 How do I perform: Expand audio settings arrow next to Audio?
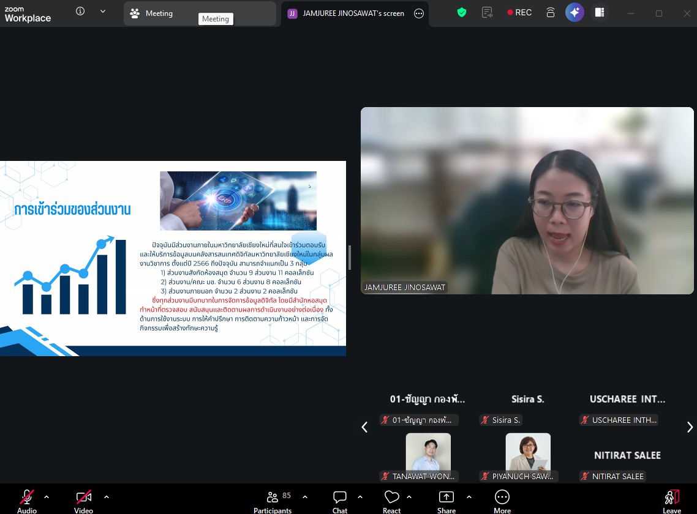click(47, 496)
